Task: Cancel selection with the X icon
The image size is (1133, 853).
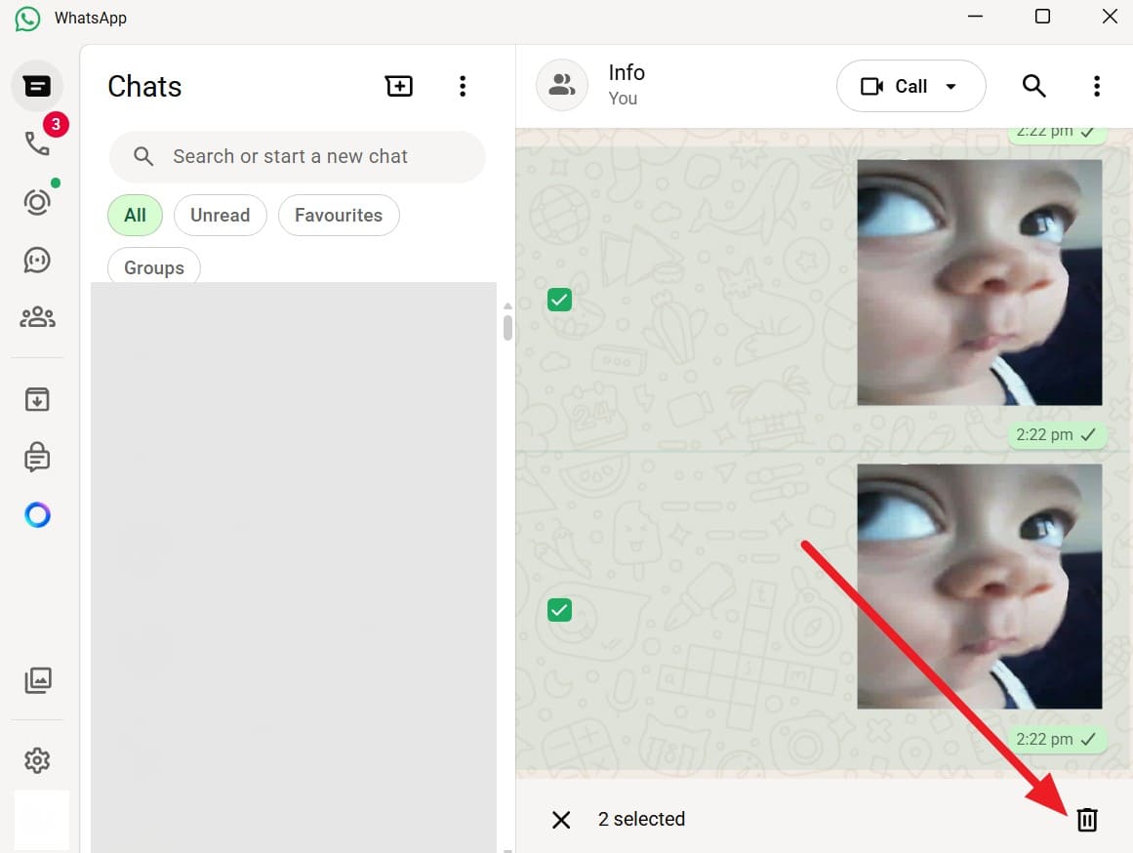Action: [561, 819]
